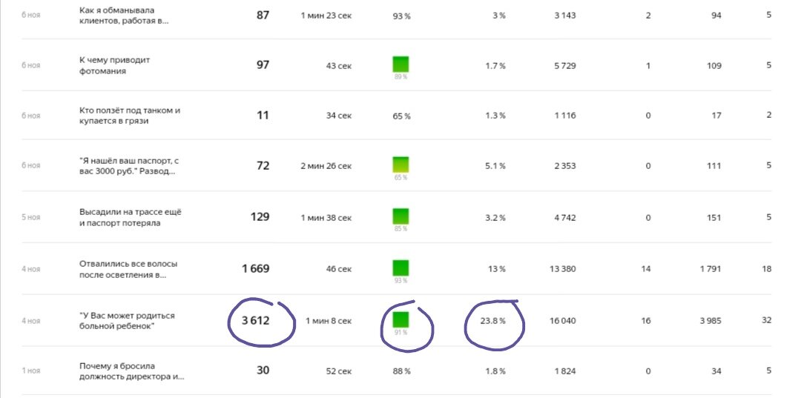801x398 pixels.
Task: Click the 16 040 impressions number
Action: [562, 321]
